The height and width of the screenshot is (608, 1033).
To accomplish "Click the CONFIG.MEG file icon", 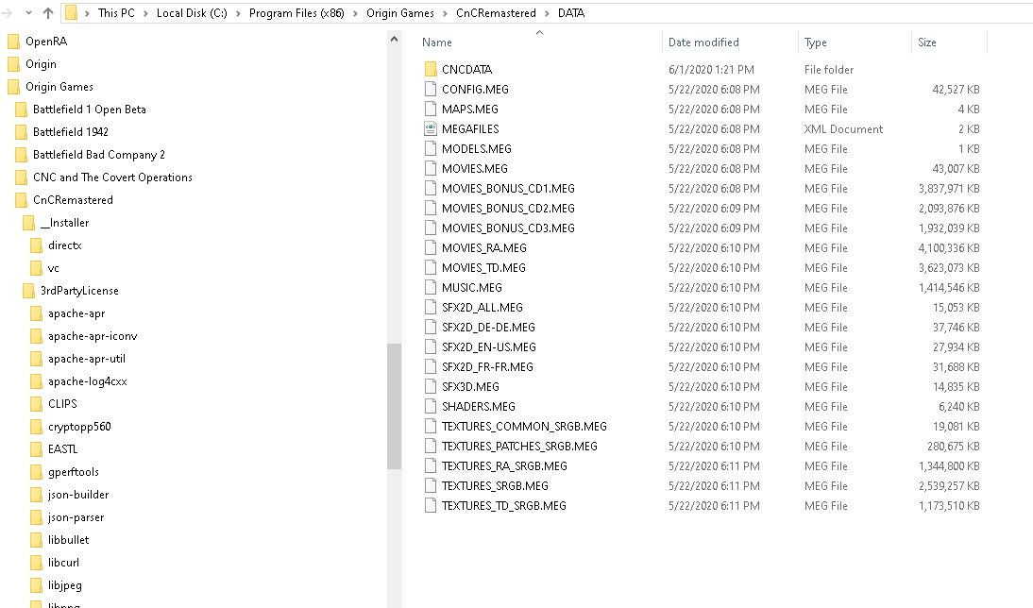I will click(431, 89).
